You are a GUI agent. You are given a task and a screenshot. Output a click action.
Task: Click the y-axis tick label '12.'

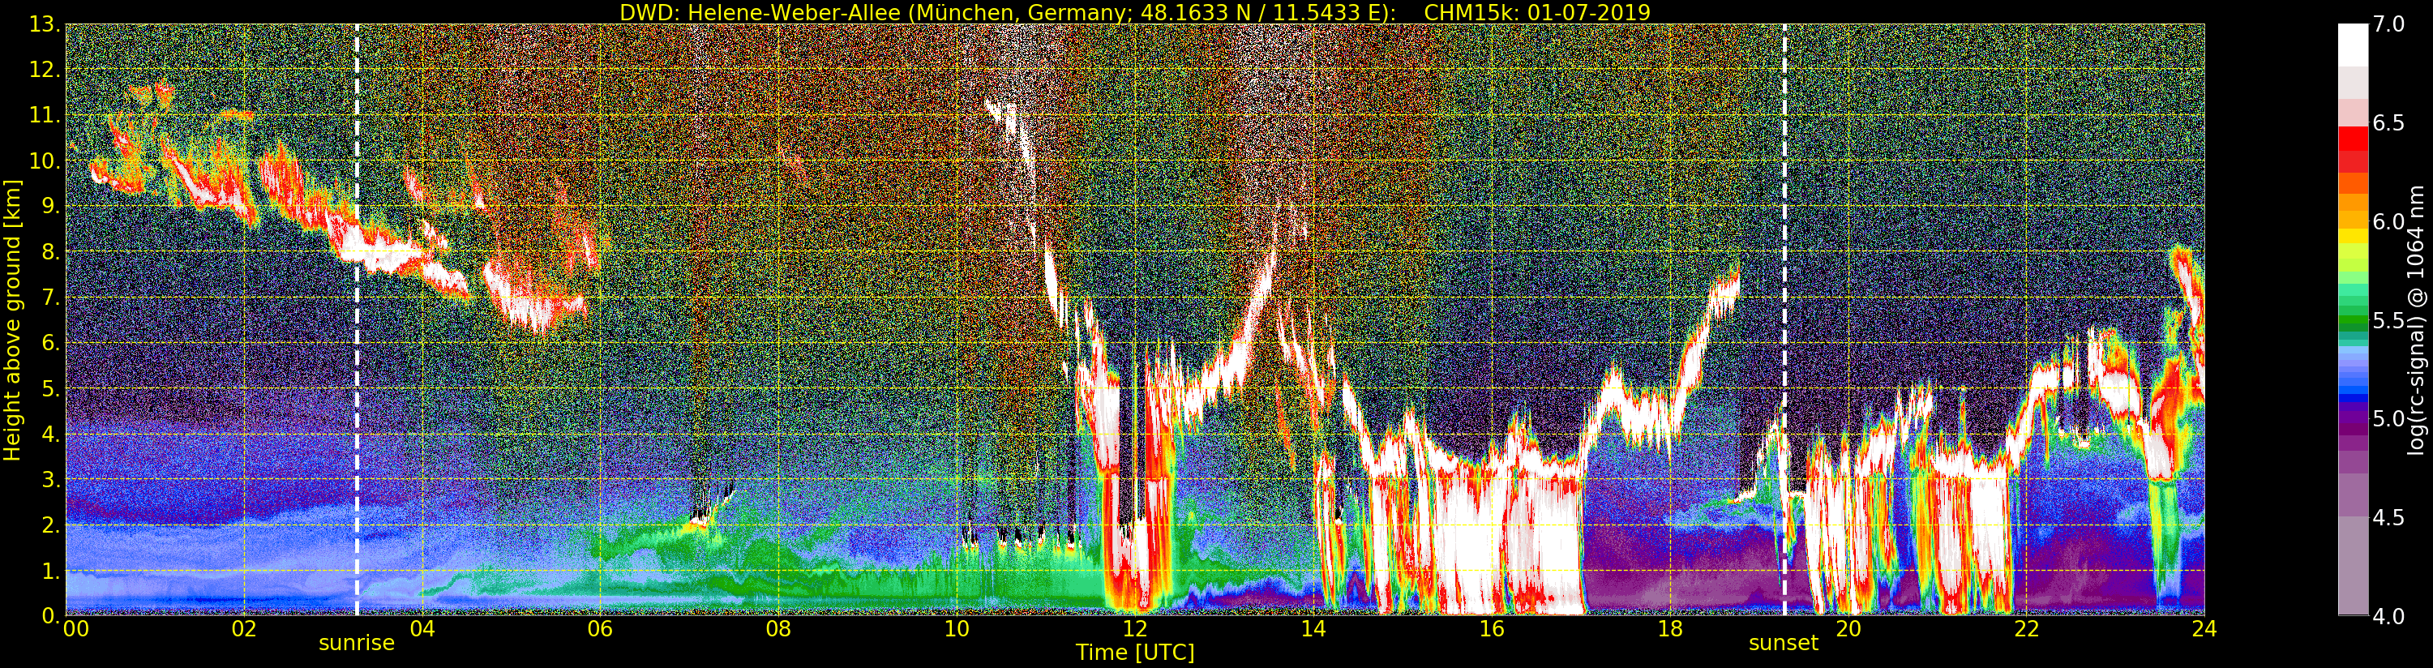click(x=45, y=70)
